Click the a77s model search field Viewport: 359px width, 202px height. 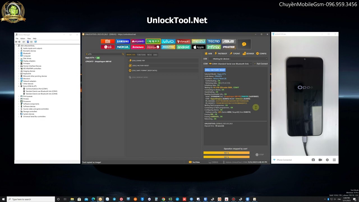tap(105, 54)
